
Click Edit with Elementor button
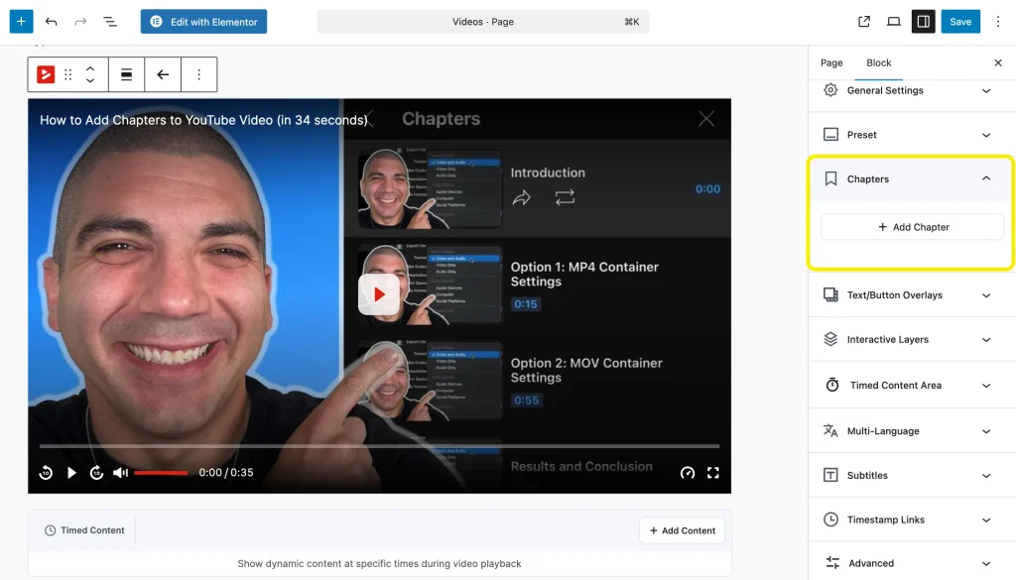point(203,21)
